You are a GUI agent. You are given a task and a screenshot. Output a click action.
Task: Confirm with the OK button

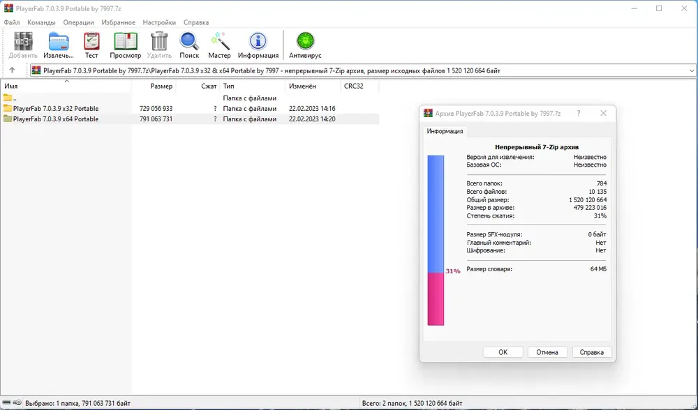pyautogui.click(x=503, y=352)
